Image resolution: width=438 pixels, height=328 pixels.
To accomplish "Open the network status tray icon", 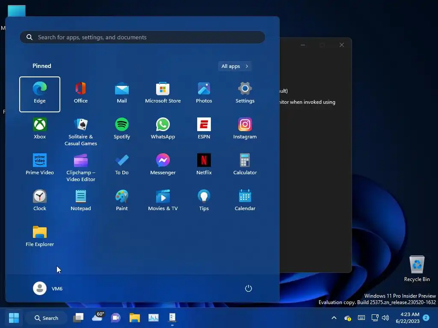I will click(x=375, y=318).
